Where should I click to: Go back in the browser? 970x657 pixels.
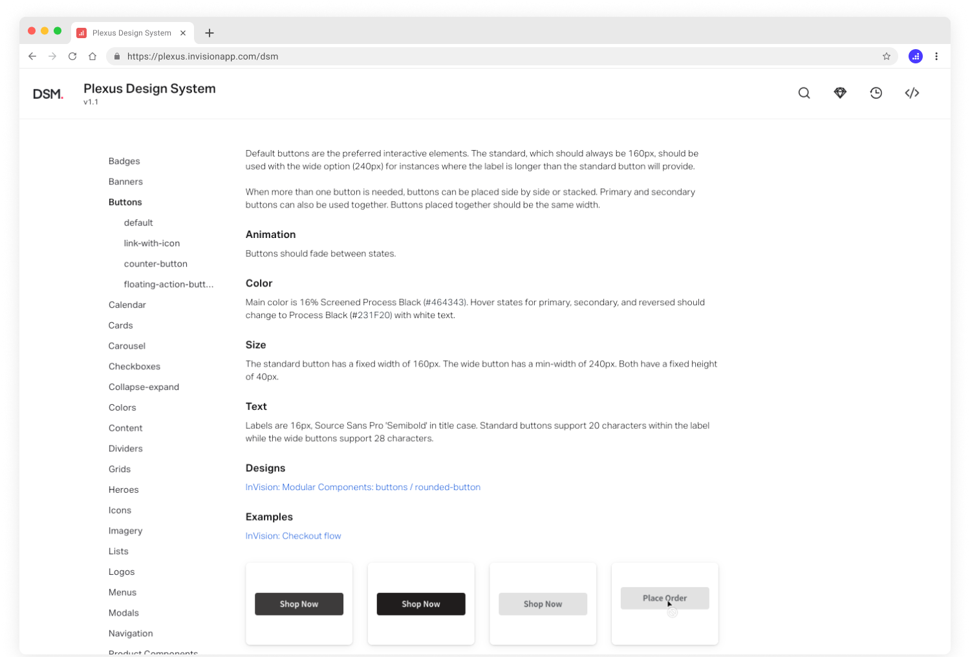tap(32, 56)
